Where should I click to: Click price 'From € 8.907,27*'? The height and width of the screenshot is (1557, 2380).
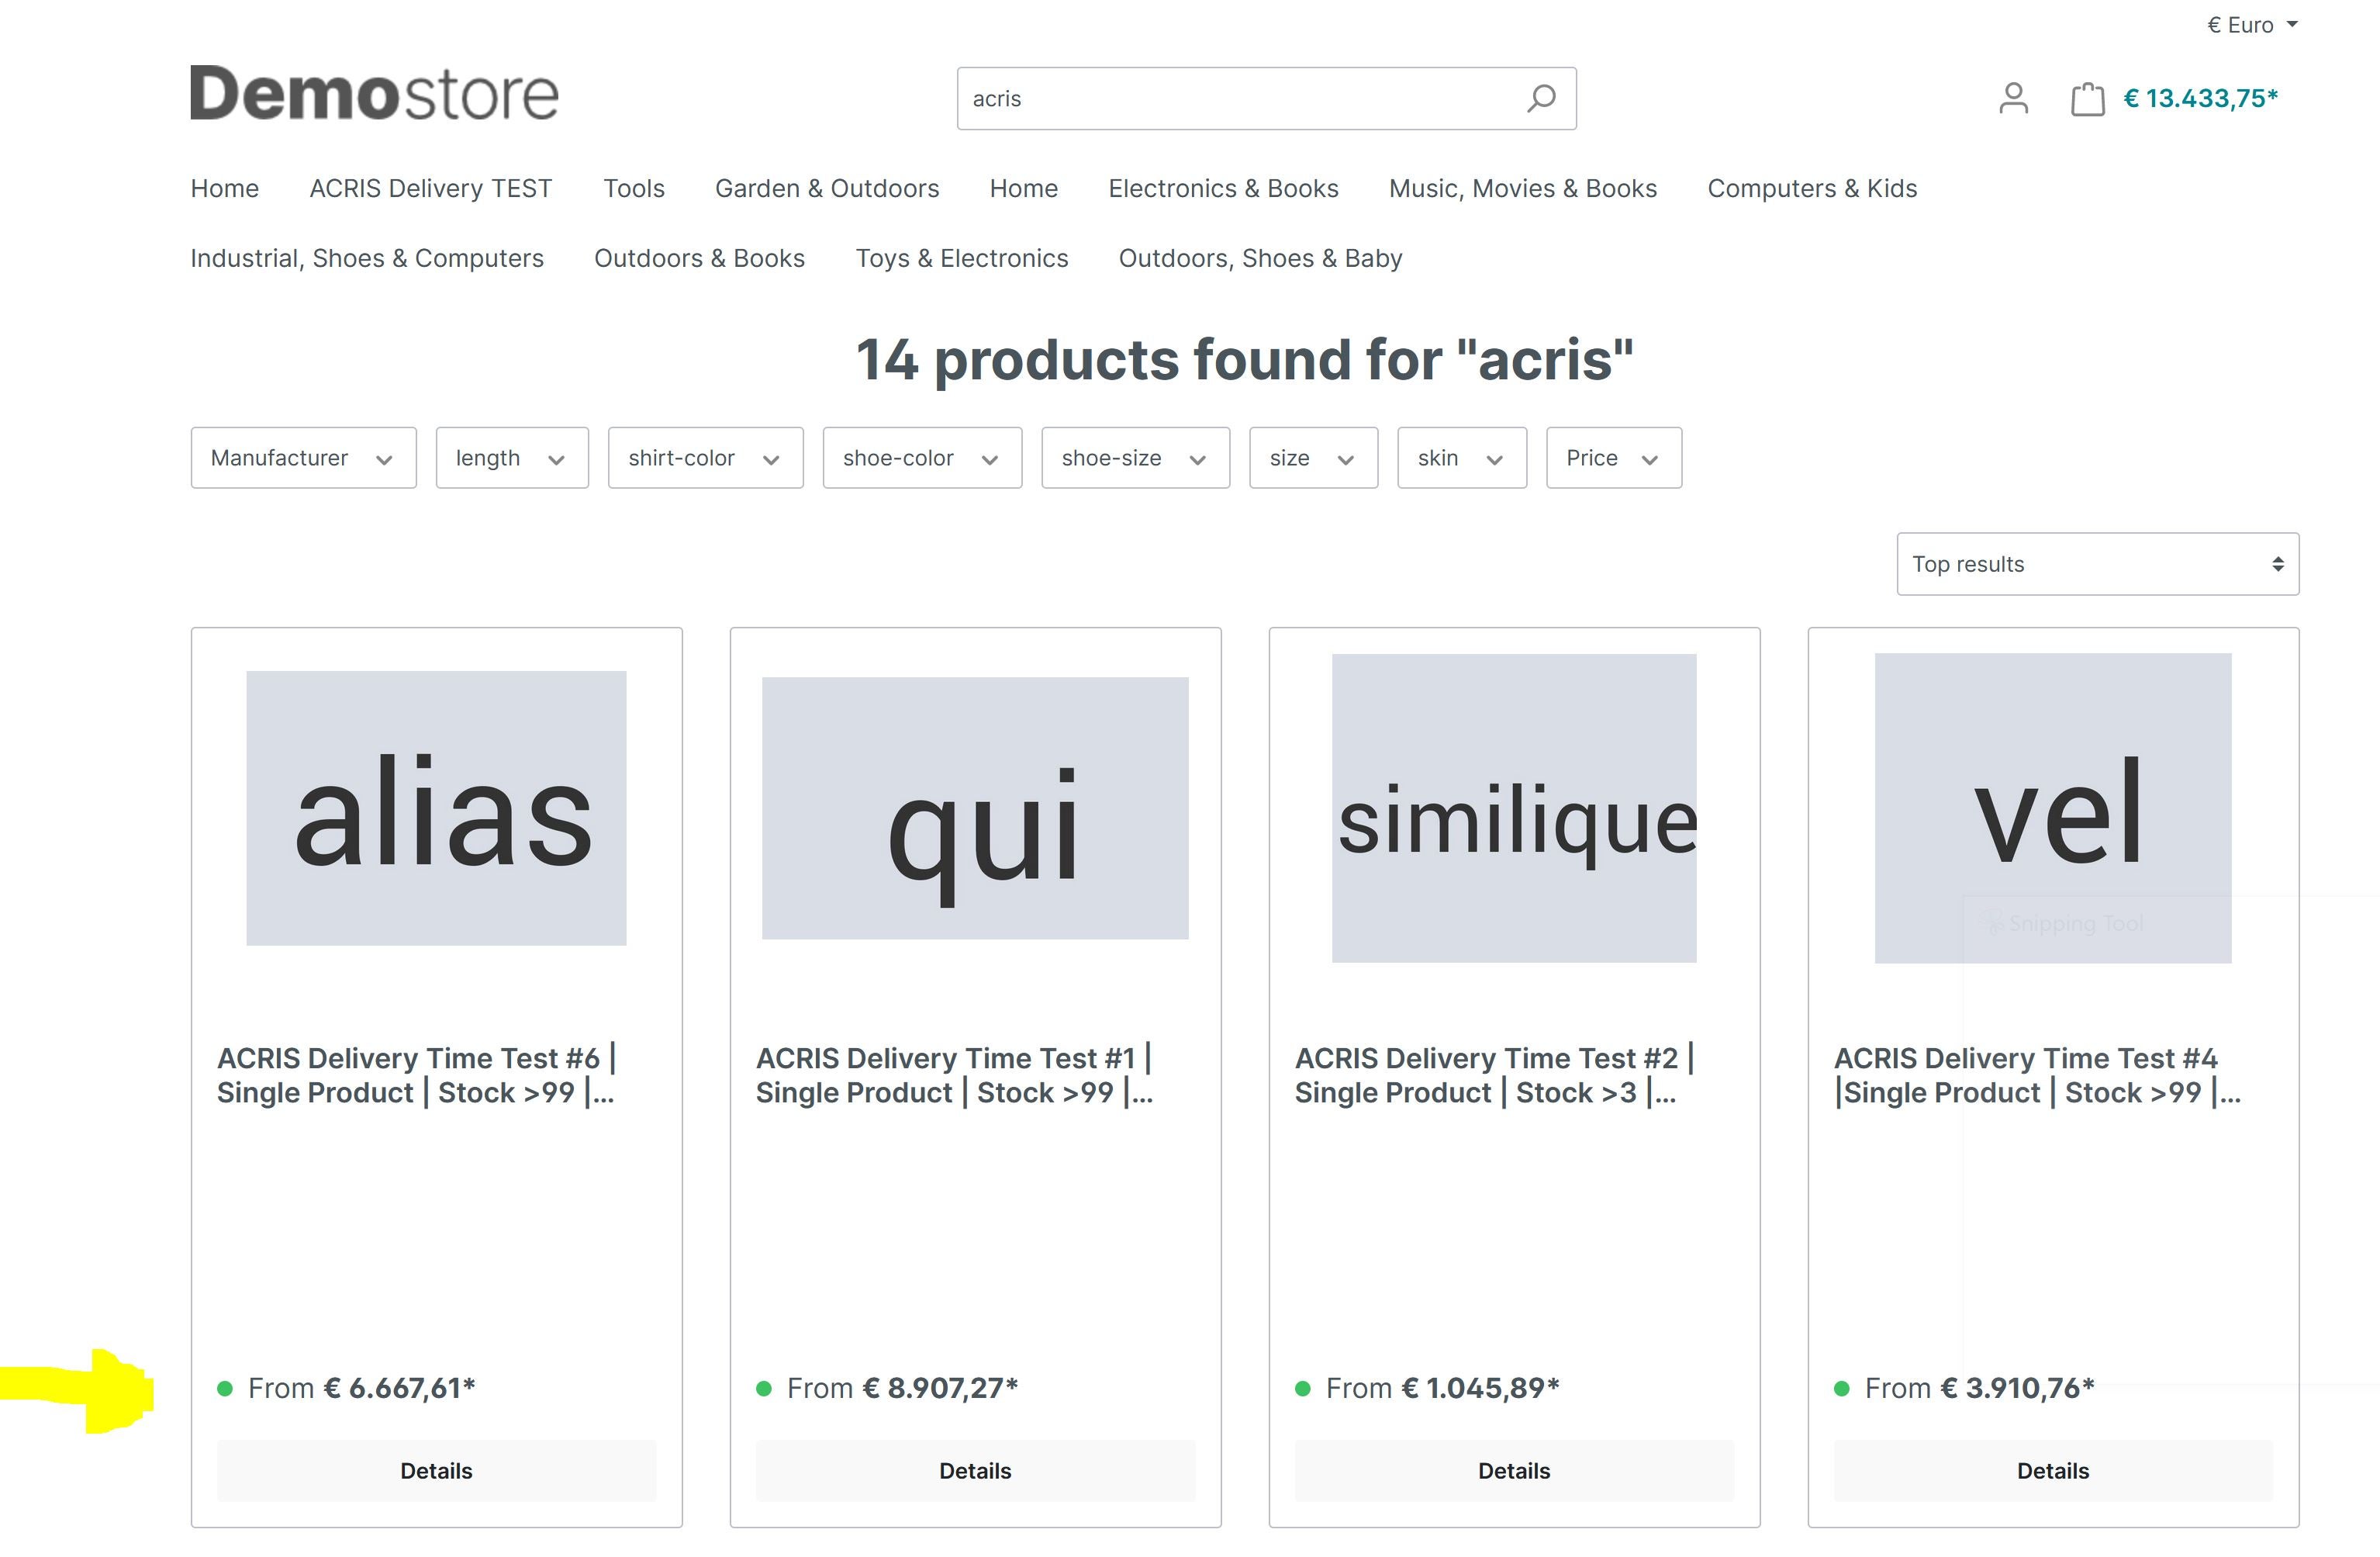[x=902, y=1389]
